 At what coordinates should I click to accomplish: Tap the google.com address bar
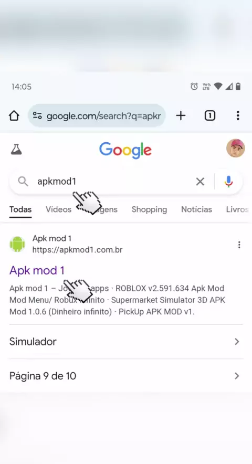point(97,115)
